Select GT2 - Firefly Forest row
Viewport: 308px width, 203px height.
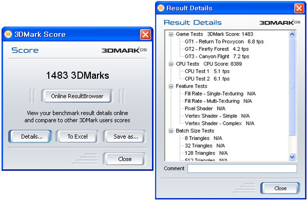point(217,49)
